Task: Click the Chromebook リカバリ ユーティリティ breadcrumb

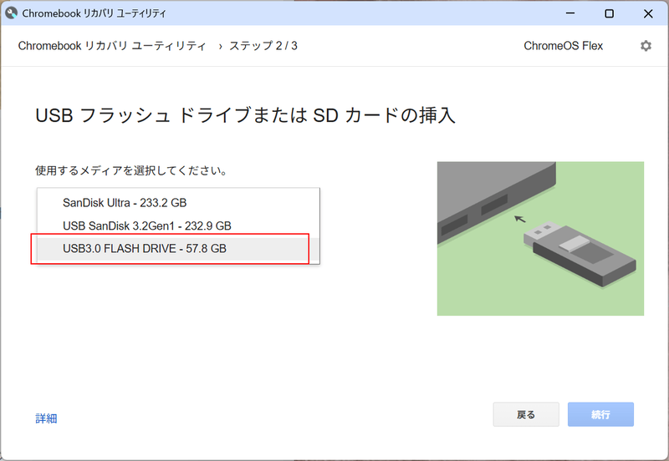Action: pyautogui.click(x=112, y=46)
